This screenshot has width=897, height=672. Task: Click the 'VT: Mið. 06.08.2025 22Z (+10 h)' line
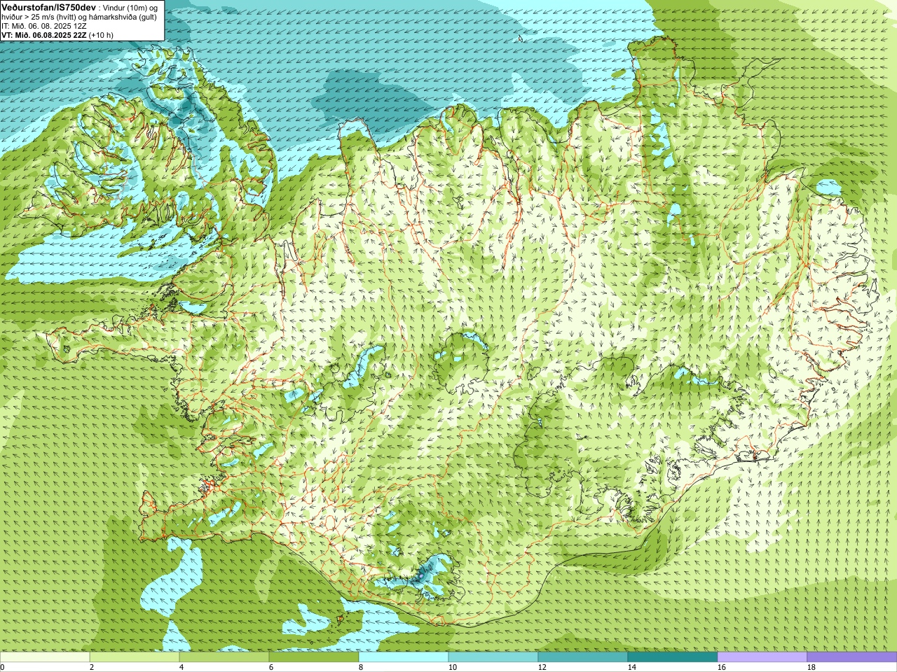pyautogui.click(x=57, y=35)
